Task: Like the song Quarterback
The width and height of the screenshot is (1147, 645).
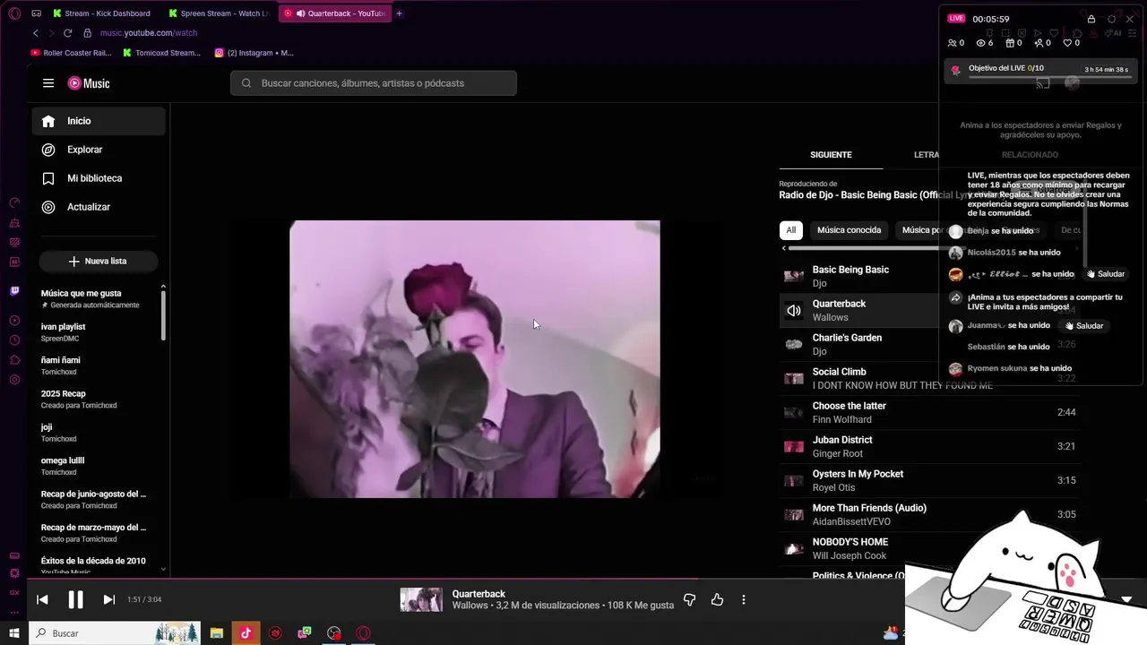Action: (717, 599)
